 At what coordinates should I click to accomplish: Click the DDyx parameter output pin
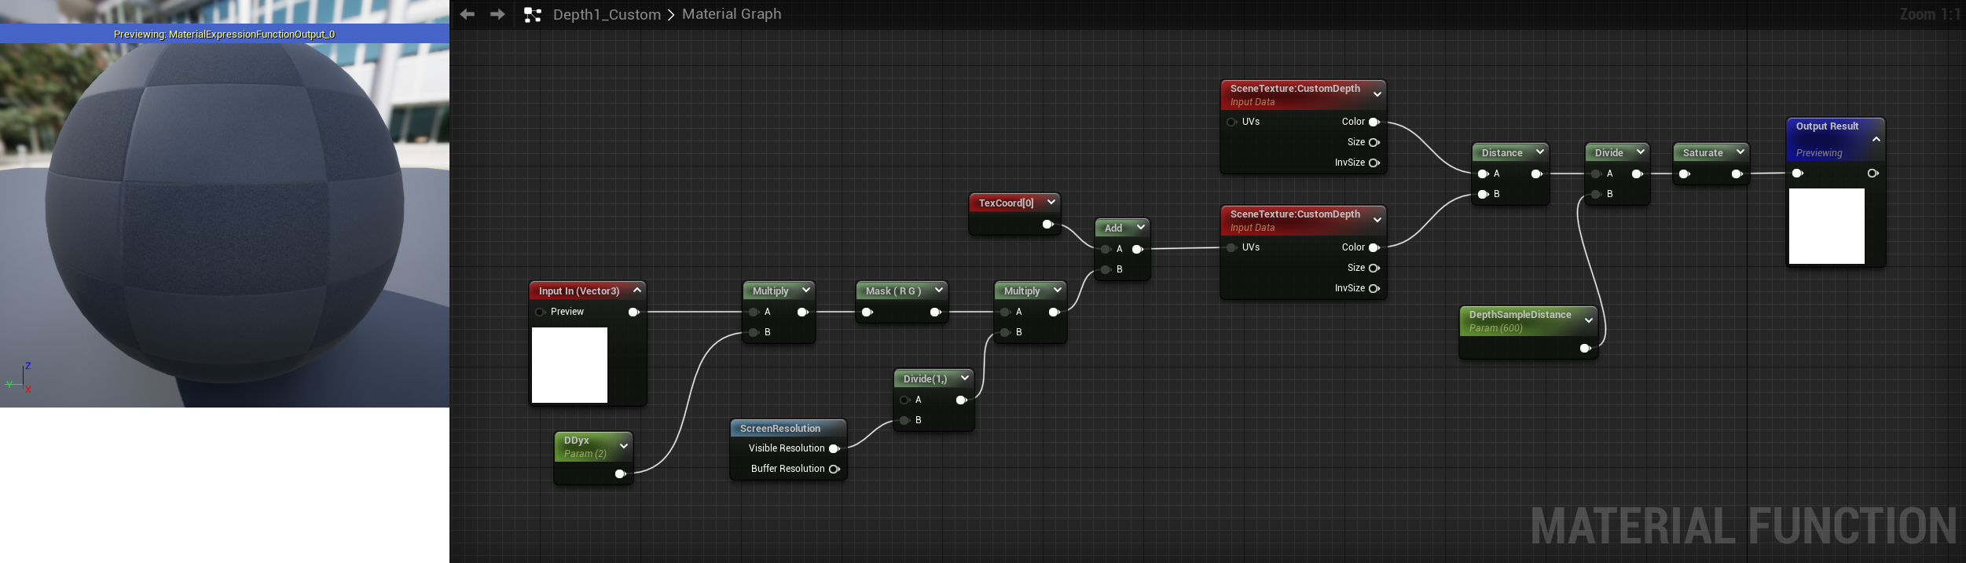[620, 473]
